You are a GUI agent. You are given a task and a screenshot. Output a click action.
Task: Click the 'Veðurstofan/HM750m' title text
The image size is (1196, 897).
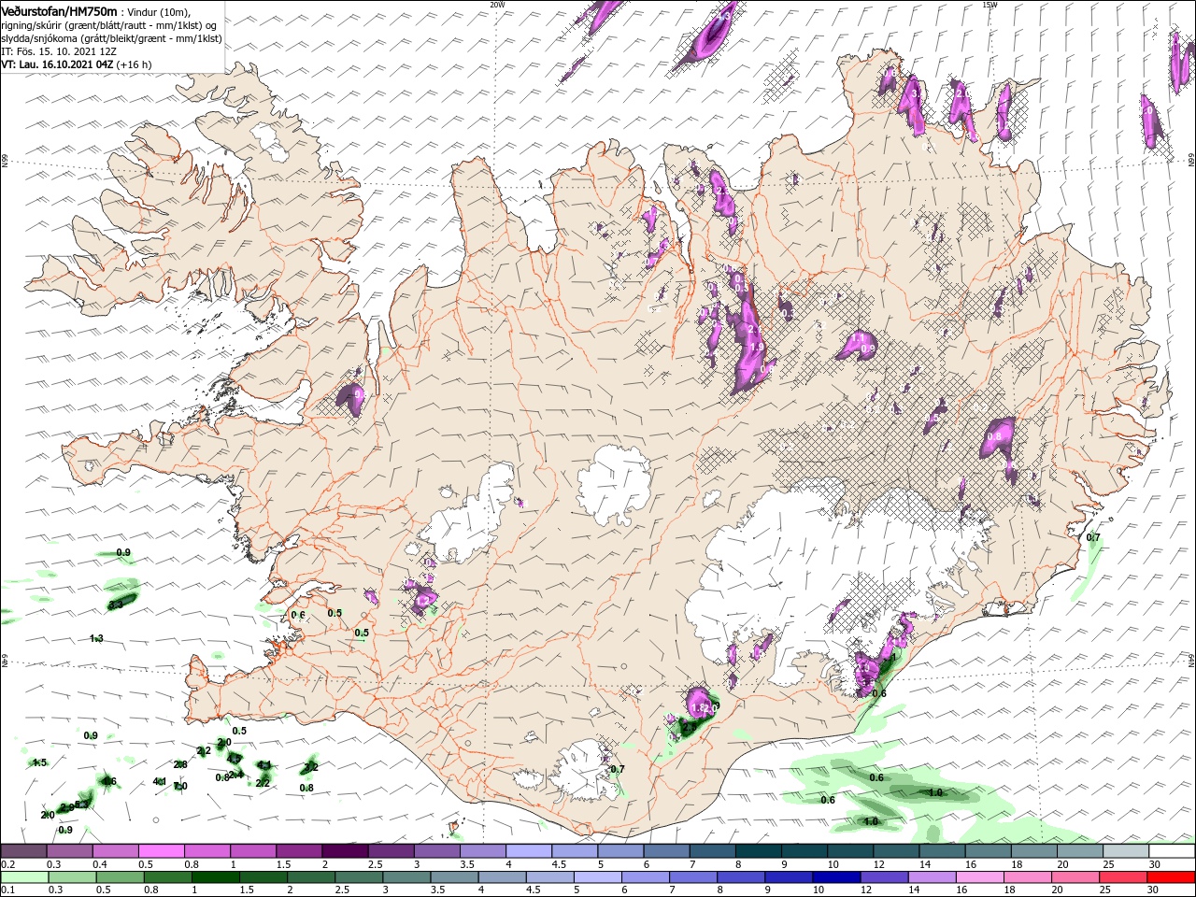click(59, 10)
